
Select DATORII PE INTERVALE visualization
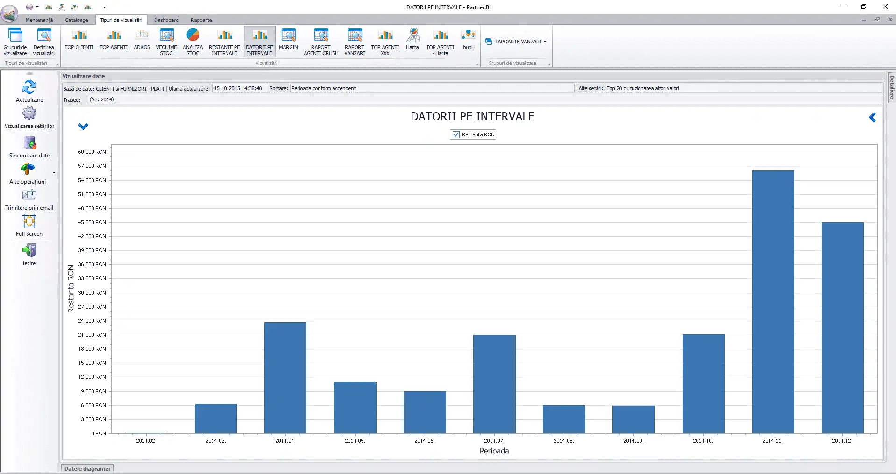(x=260, y=42)
